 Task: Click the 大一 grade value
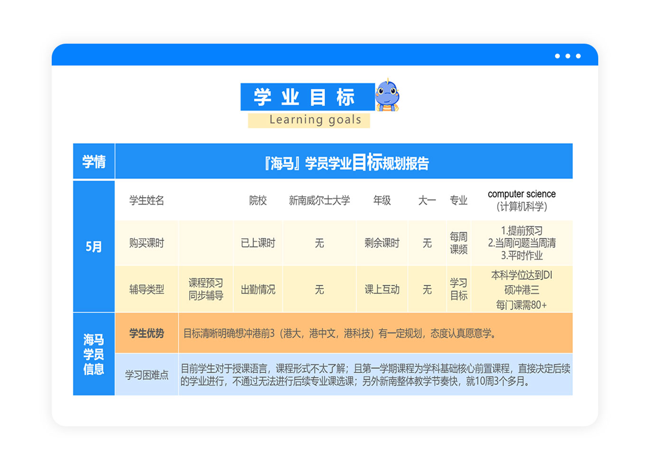(x=427, y=200)
